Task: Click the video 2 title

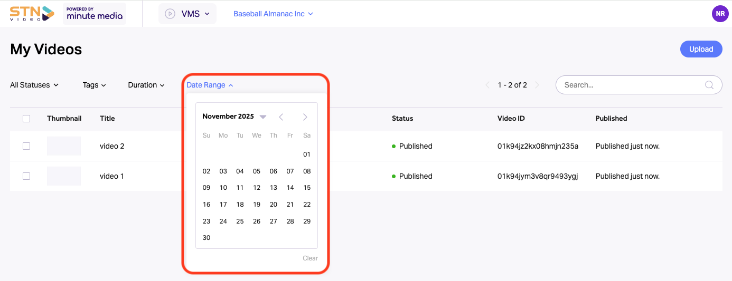Action: [x=112, y=146]
